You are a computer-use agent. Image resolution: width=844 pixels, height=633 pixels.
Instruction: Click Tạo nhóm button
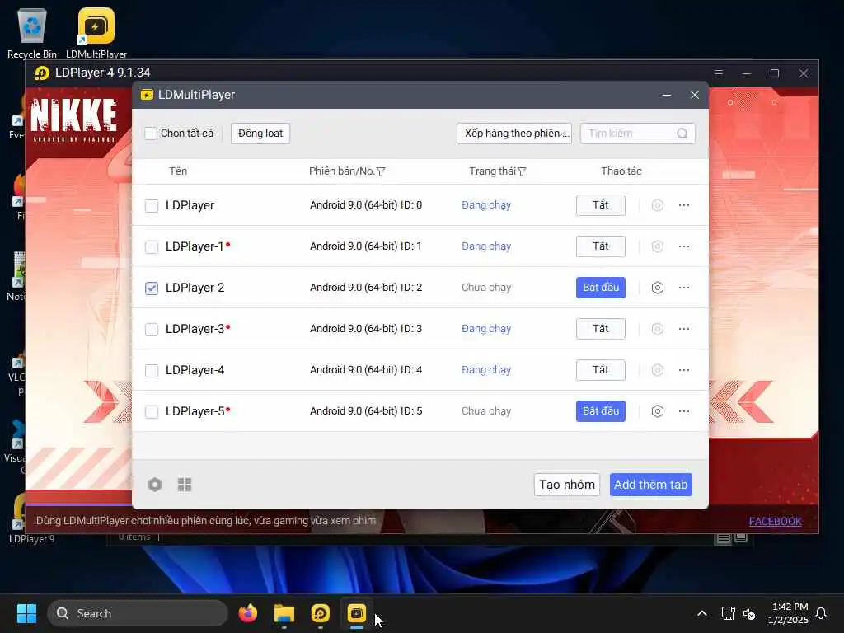[x=567, y=485]
